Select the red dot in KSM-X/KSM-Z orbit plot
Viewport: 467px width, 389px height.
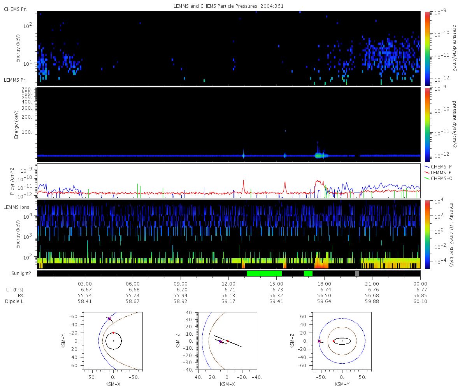click(228, 341)
